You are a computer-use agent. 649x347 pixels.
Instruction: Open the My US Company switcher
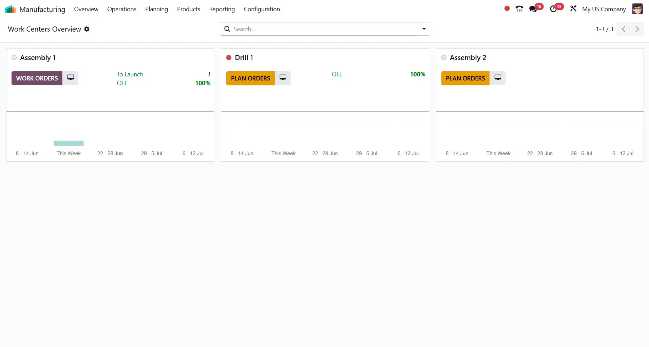tap(604, 9)
